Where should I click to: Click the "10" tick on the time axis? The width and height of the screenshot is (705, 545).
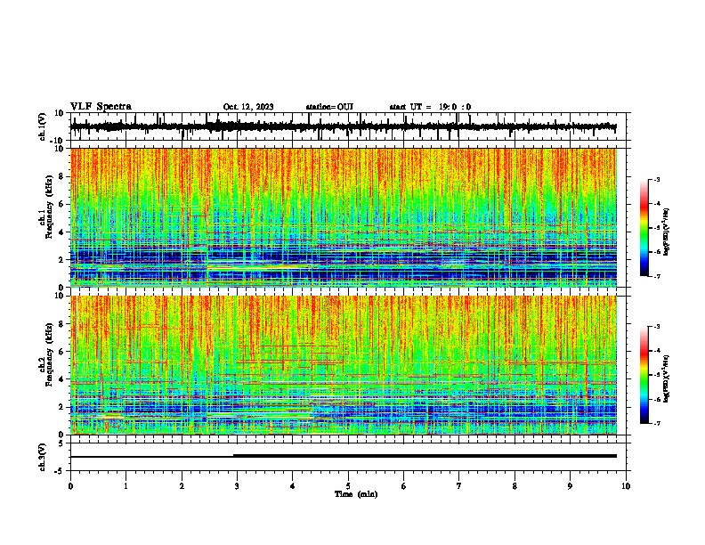coord(626,486)
